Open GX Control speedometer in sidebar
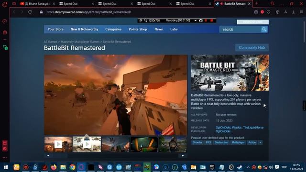This screenshot has width=306, height=172. coord(5,21)
